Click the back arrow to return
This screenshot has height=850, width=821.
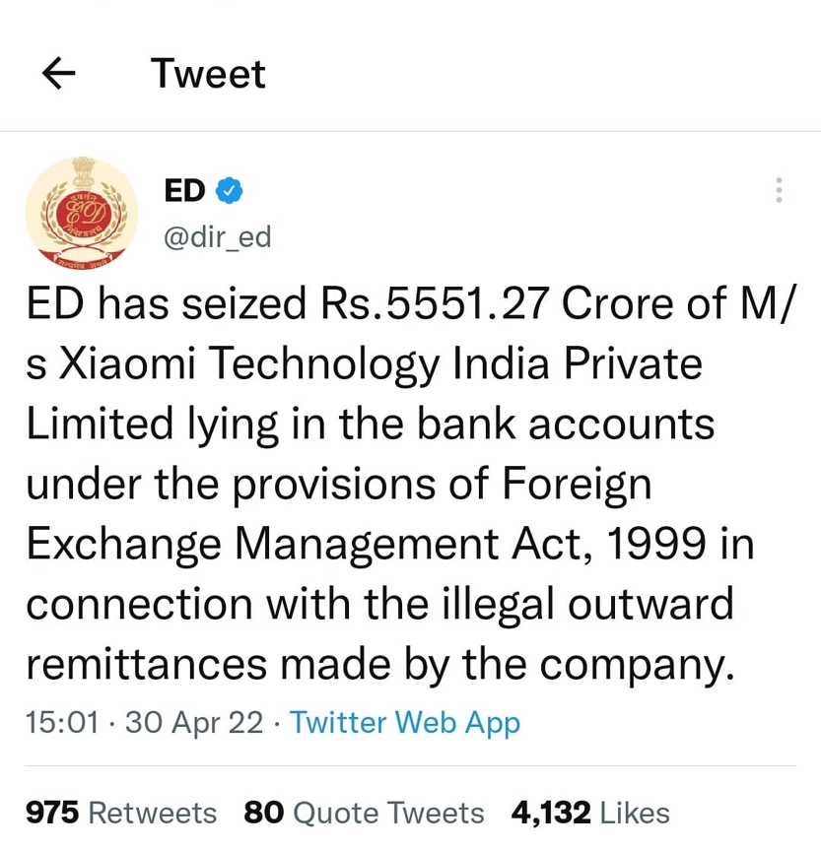[58, 73]
